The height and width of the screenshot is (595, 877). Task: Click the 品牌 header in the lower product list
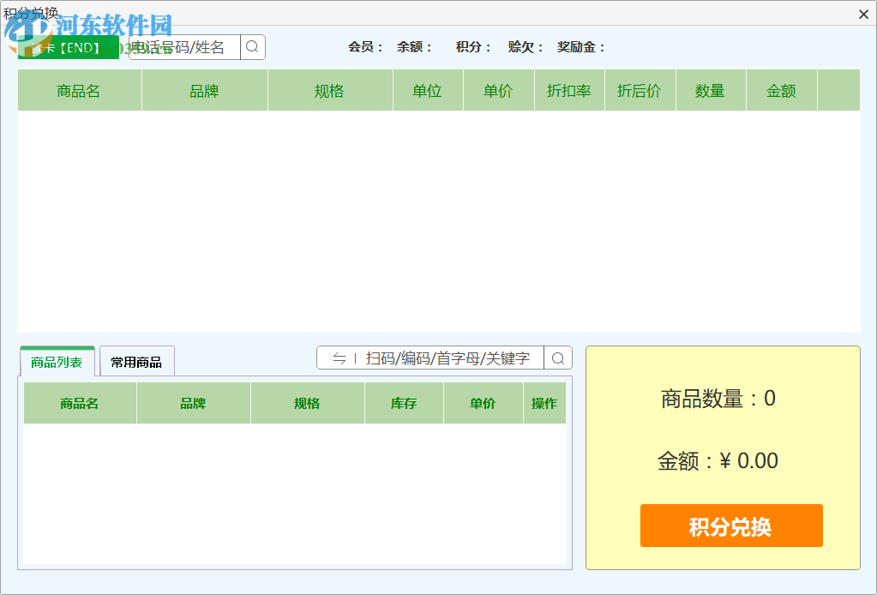coord(194,403)
